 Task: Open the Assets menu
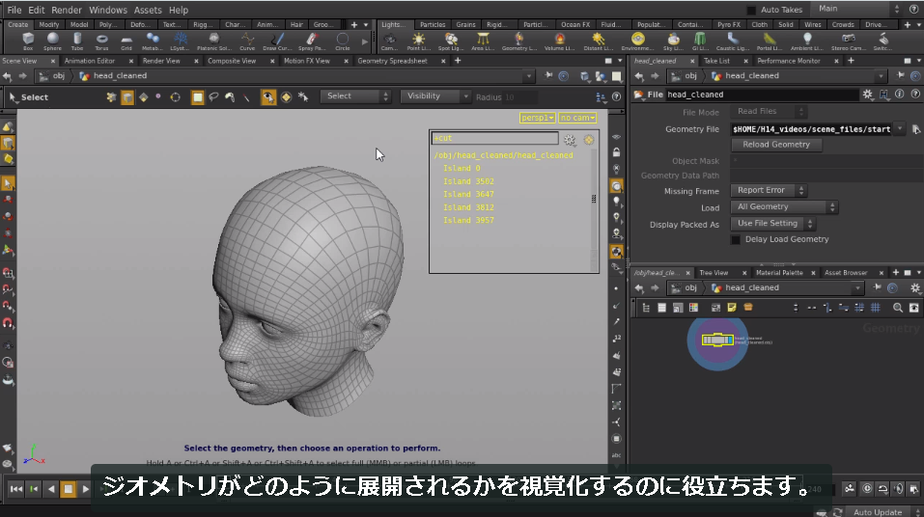pos(148,10)
